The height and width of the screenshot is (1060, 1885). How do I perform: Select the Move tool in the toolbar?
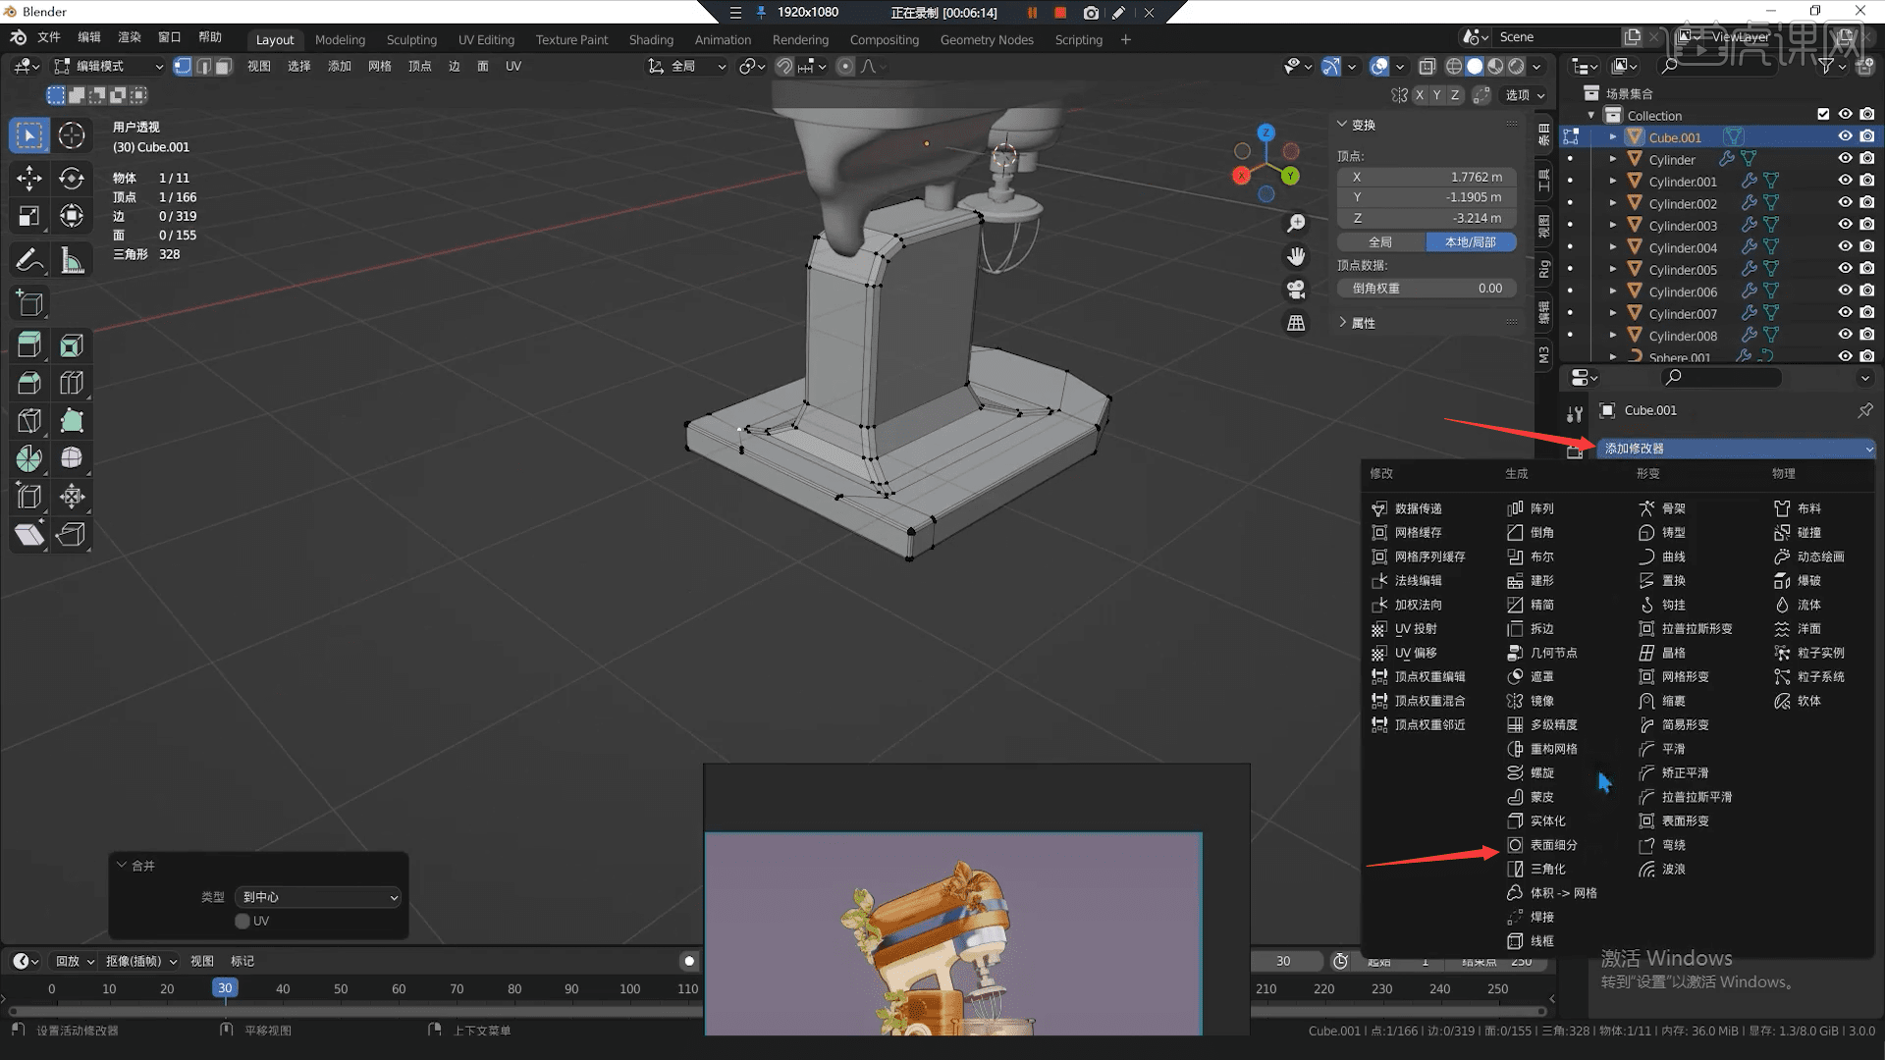tap(28, 179)
